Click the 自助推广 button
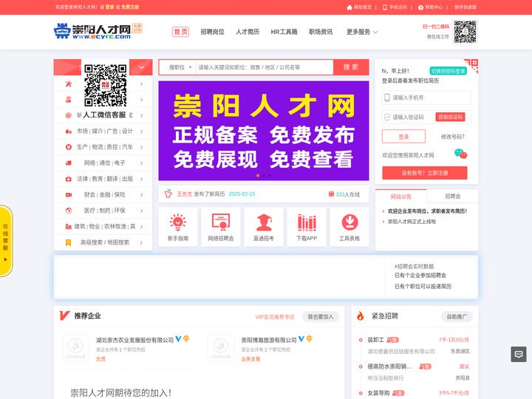The image size is (532, 399). pos(457,316)
